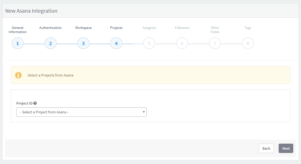301x164 pixels.
Task: Click the 'Select a Projects from Asana' message
Action: point(51,75)
